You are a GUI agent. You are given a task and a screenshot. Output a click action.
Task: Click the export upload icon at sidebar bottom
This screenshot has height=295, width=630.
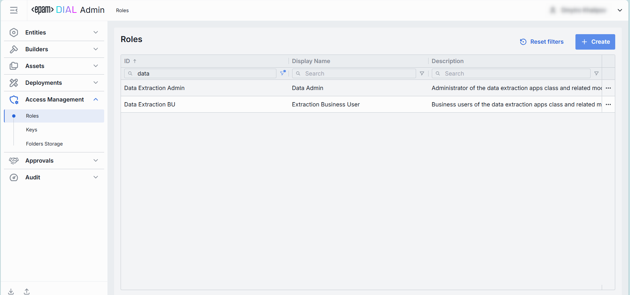click(27, 291)
